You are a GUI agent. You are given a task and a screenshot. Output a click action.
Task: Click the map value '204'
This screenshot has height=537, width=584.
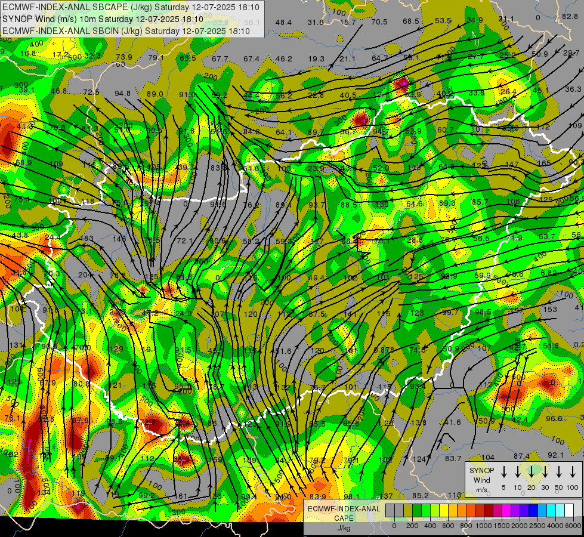click(84, 274)
